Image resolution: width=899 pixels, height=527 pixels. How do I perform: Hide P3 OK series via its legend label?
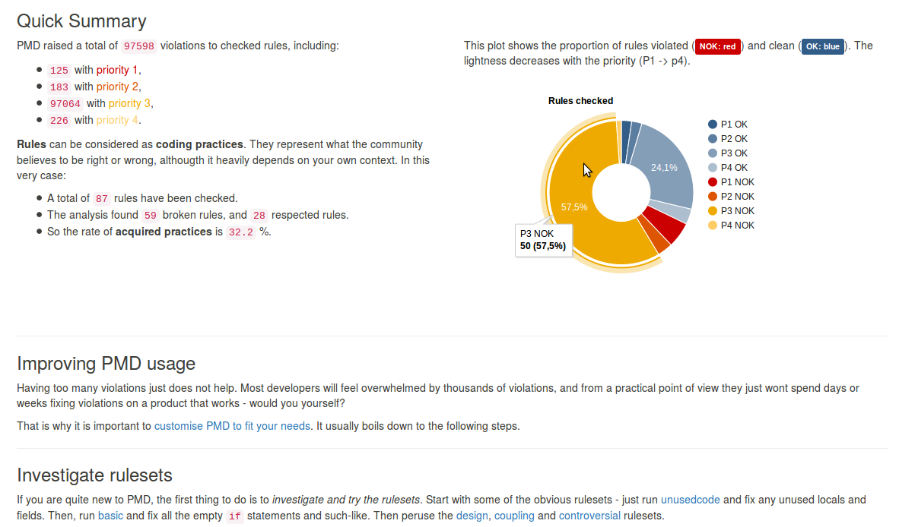click(733, 153)
